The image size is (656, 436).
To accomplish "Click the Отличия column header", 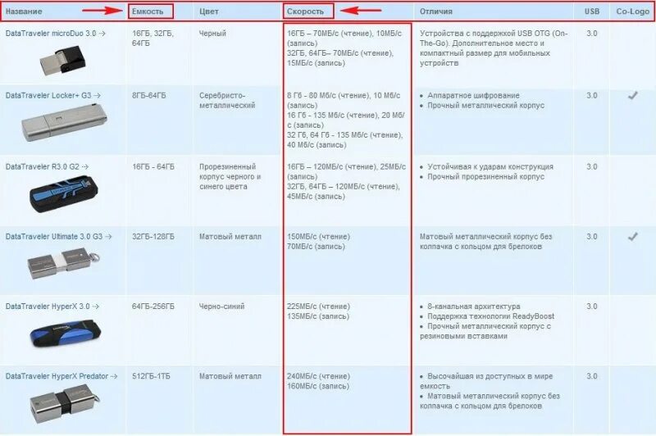I will click(436, 11).
